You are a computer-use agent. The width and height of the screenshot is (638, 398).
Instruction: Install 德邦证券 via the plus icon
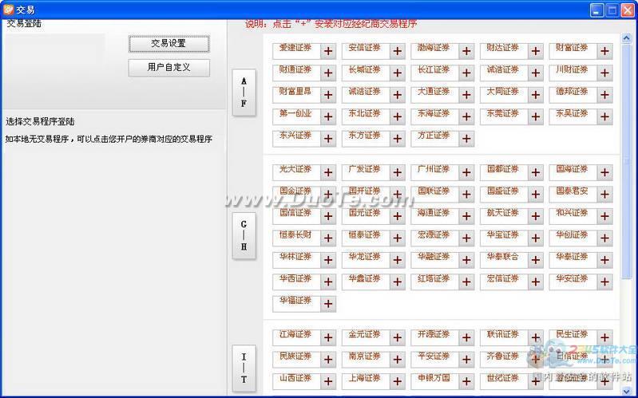604,95
